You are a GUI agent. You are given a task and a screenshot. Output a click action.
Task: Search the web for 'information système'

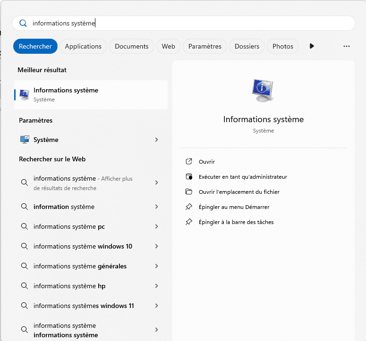(91, 207)
